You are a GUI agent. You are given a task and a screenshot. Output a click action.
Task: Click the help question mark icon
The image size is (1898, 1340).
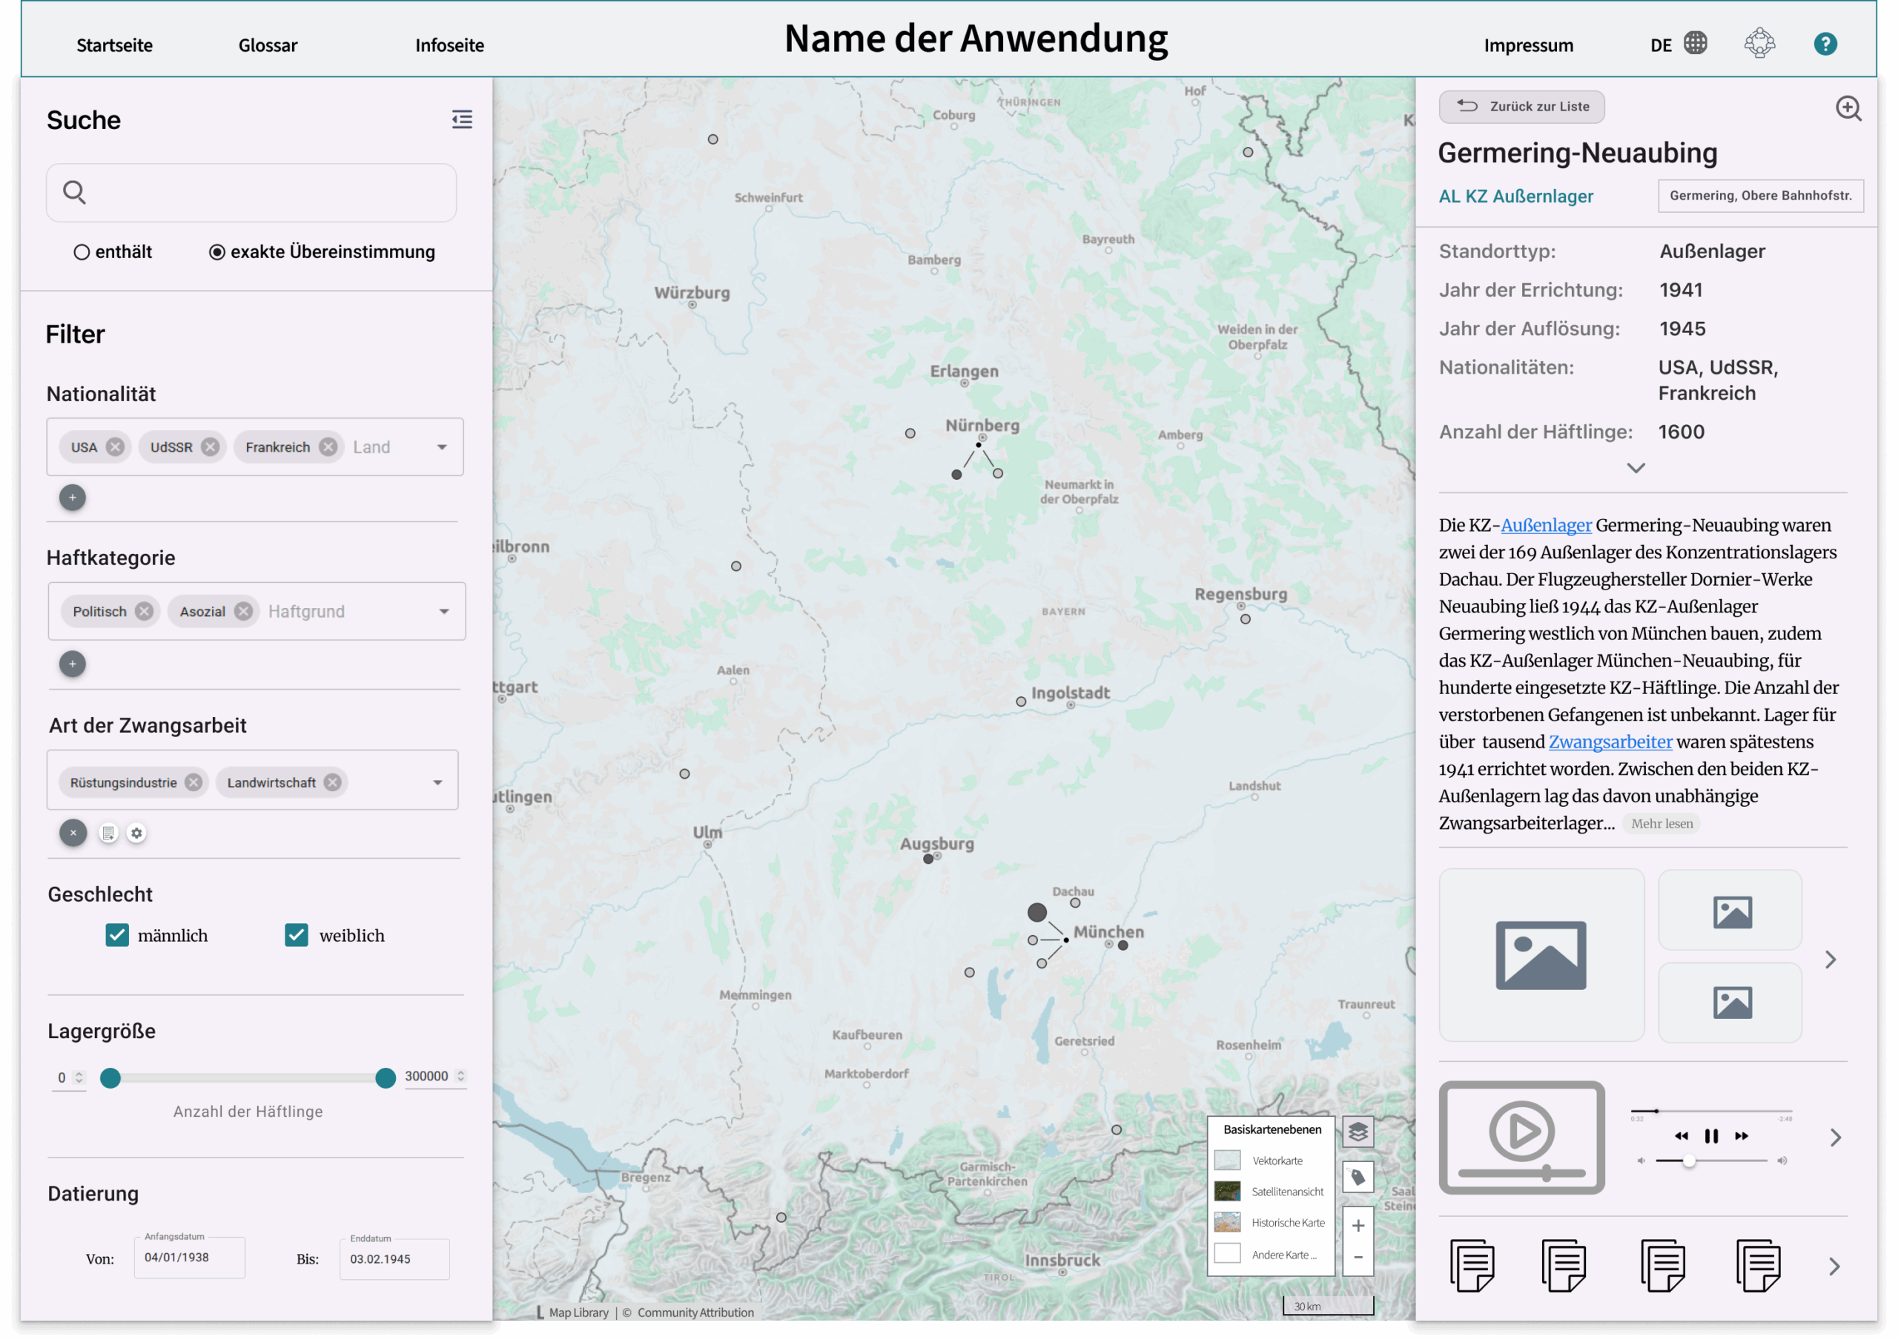(1825, 44)
